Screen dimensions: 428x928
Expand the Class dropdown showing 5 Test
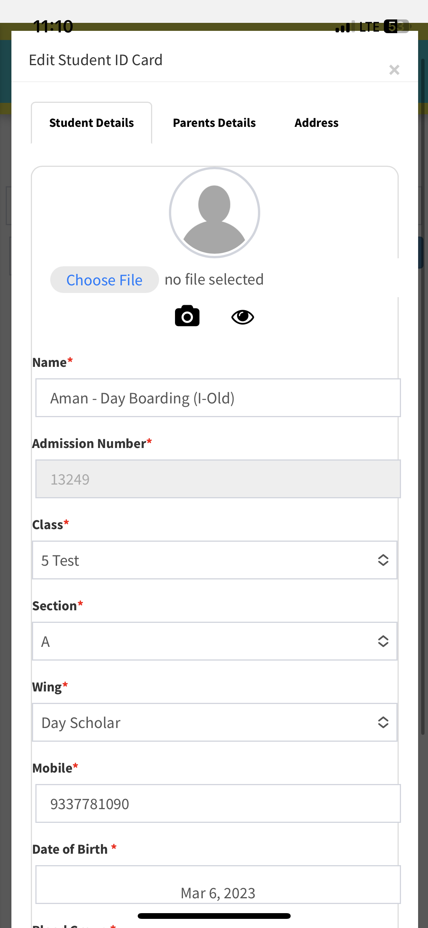(215, 560)
